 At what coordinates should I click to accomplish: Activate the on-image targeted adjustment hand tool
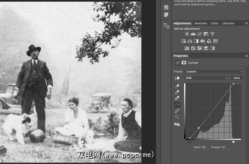pos(177,78)
